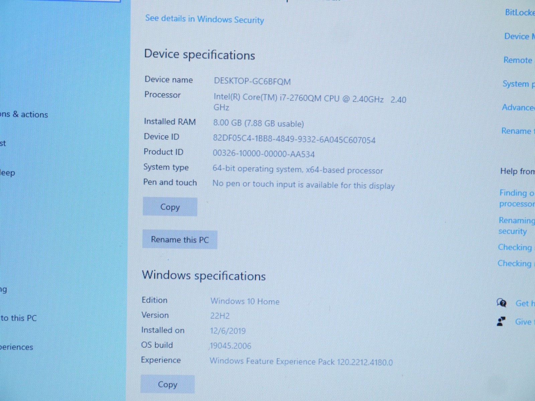Open the Renaming security help link

pyautogui.click(x=517, y=226)
